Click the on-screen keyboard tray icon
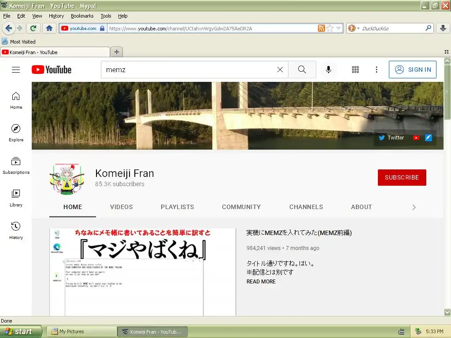 click(402, 332)
